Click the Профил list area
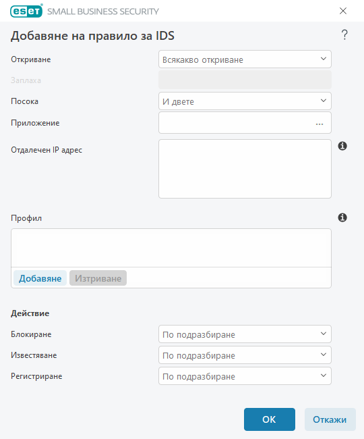 click(171, 248)
